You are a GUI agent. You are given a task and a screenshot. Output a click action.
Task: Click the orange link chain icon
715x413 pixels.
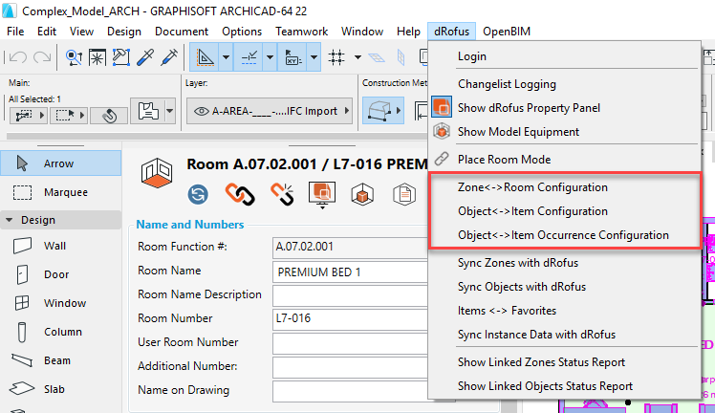coord(237,194)
